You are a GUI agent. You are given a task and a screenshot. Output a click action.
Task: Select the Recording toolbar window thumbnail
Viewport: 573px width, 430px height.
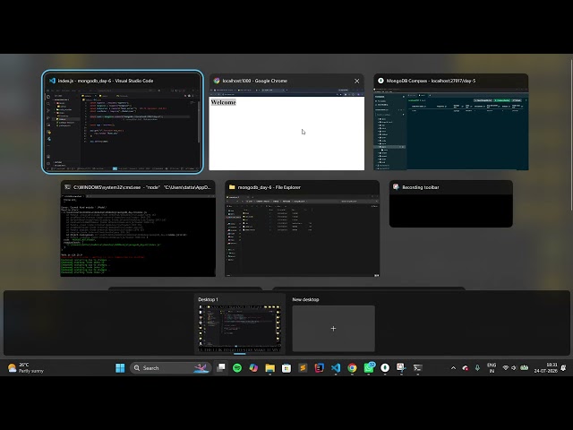[x=451, y=203]
